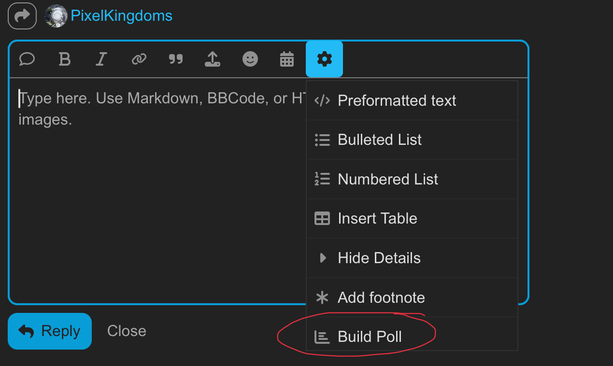The height and width of the screenshot is (366, 613).
Task: Collapse the gear options menu
Action: (x=324, y=59)
